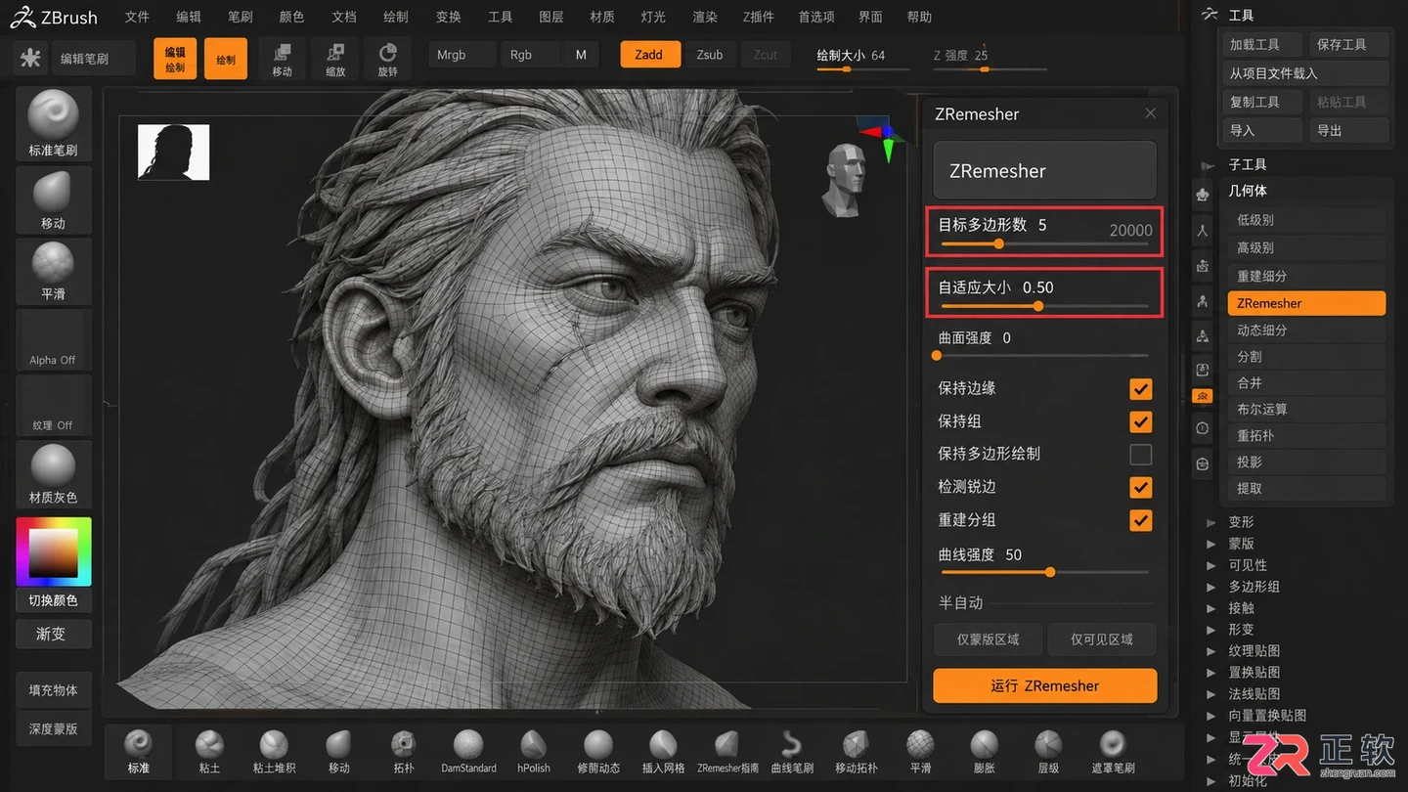Click the 目标多边形数 slider
The width and height of the screenshot is (1408, 792).
click(1043, 243)
